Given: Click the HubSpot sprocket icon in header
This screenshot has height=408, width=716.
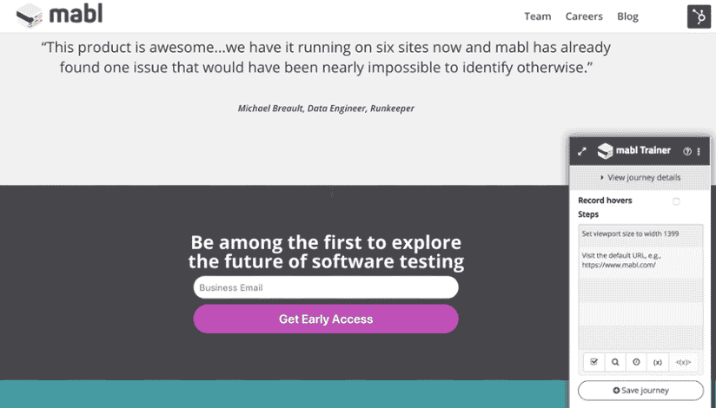Looking at the screenshot, I should pos(699,16).
